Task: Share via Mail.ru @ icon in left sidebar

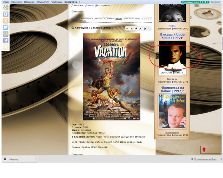Action: click(x=6, y=34)
